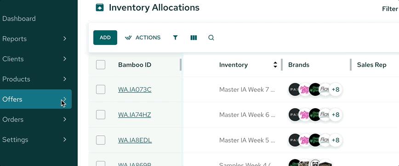This screenshot has height=166, width=399.
Task: Check the box for WA.IA74HZ
Action: [x=101, y=115]
